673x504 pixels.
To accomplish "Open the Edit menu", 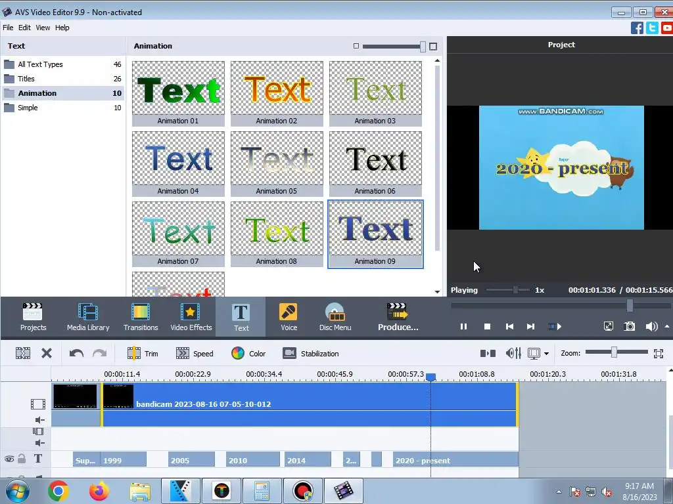I will pos(24,28).
